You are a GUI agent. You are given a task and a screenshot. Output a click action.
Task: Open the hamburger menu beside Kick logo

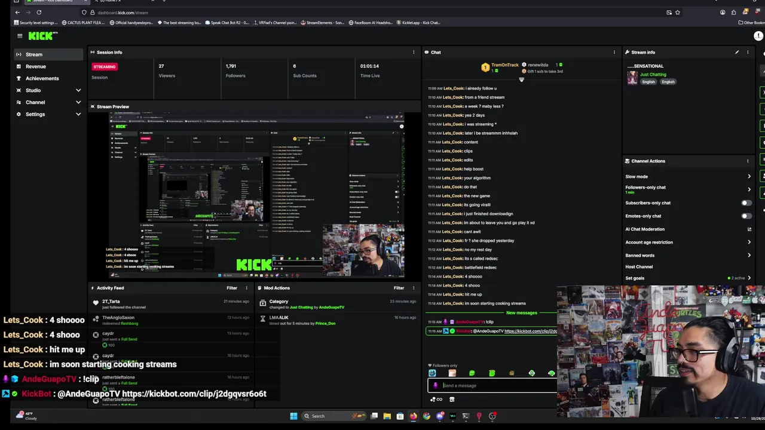(20, 36)
